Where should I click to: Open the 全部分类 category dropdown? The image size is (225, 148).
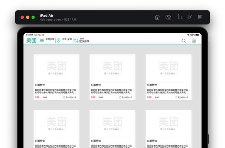pyautogui.click(x=50, y=39)
